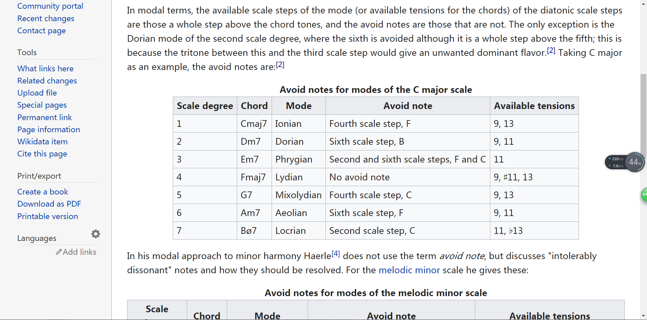This screenshot has height=320, width=647.
Task: Open Printable version
Action: 48,216
